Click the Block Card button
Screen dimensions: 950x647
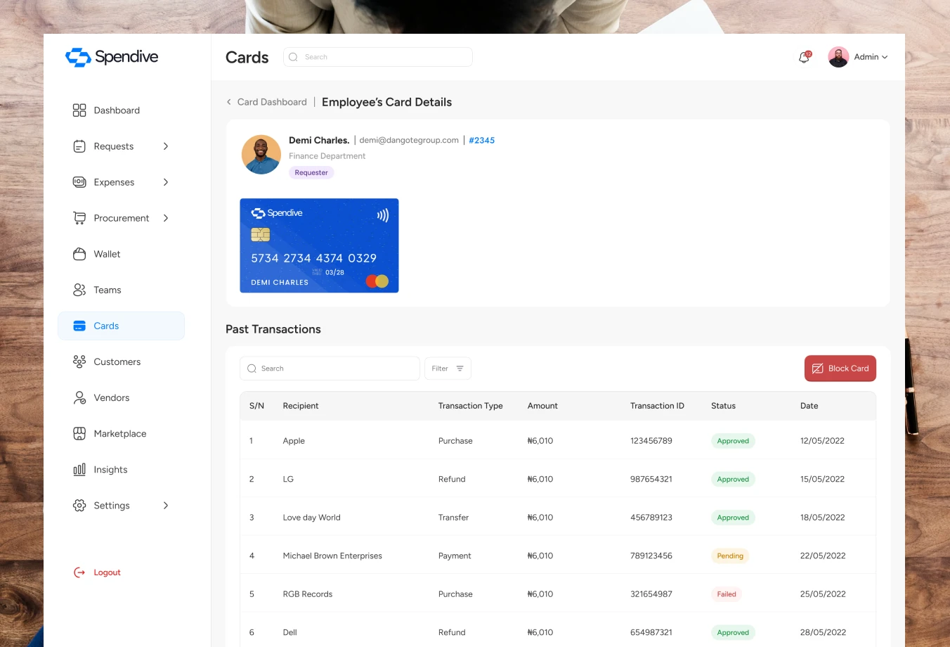tap(840, 369)
